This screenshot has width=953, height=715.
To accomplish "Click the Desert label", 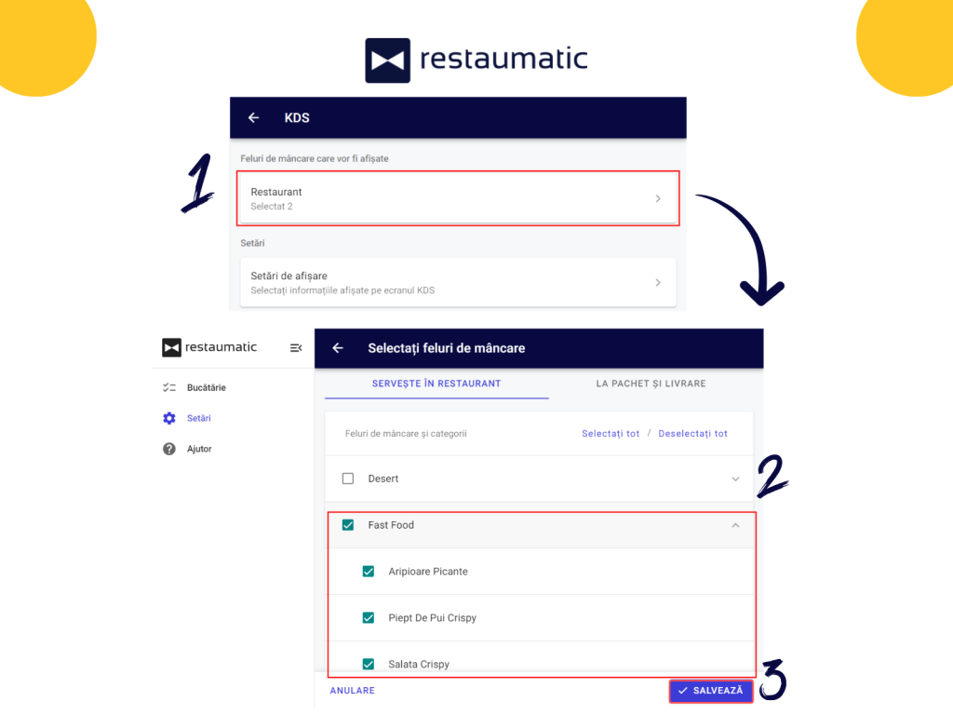I will pyautogui.click(x=383, y=479).
